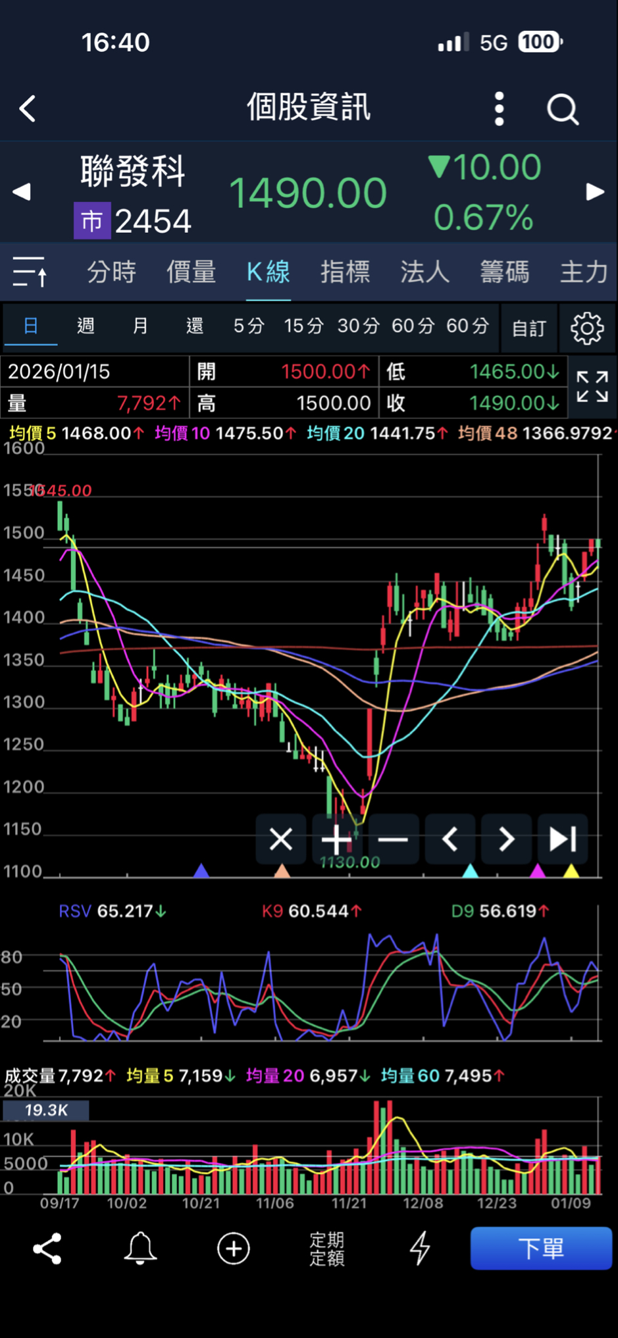Image resolution: width=618 pixels, height=1338 pixels.
Task: Tap the share icon
Action: coord(47,1249)
